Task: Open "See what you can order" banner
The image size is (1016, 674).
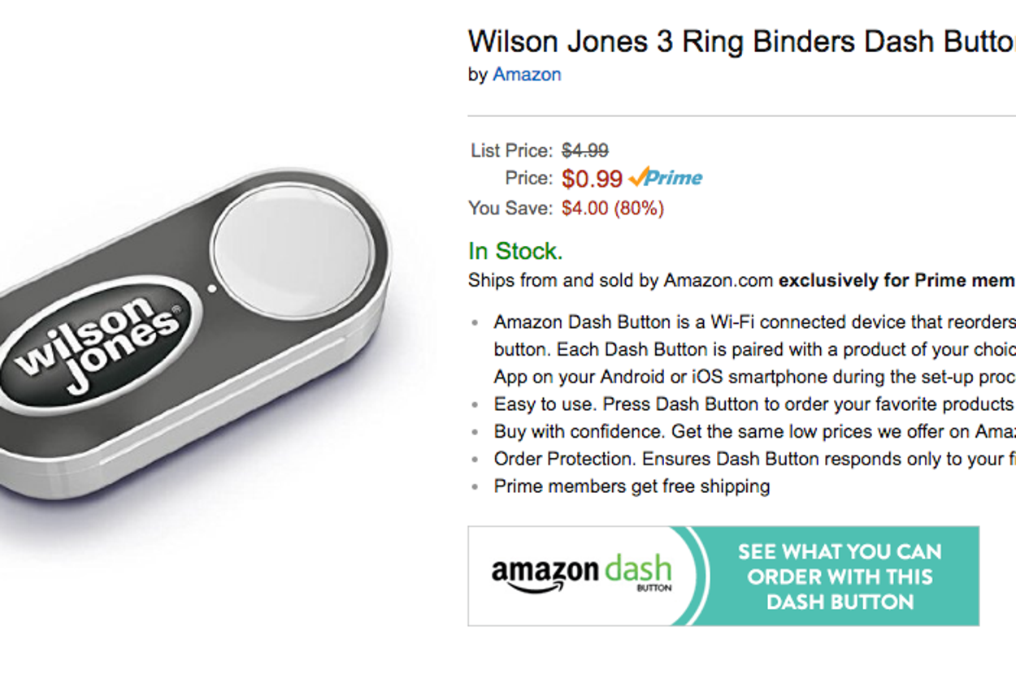Action: tap(840, 577)
